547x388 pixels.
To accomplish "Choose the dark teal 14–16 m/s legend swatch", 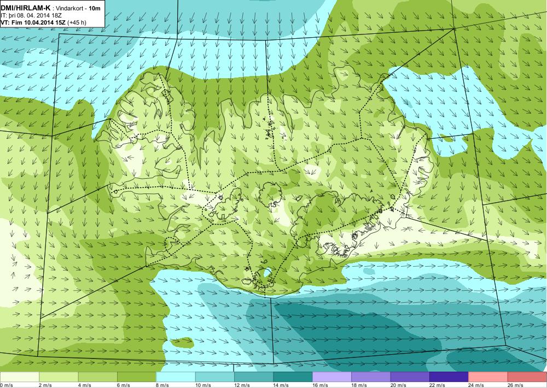I will (x=293, y=377).
